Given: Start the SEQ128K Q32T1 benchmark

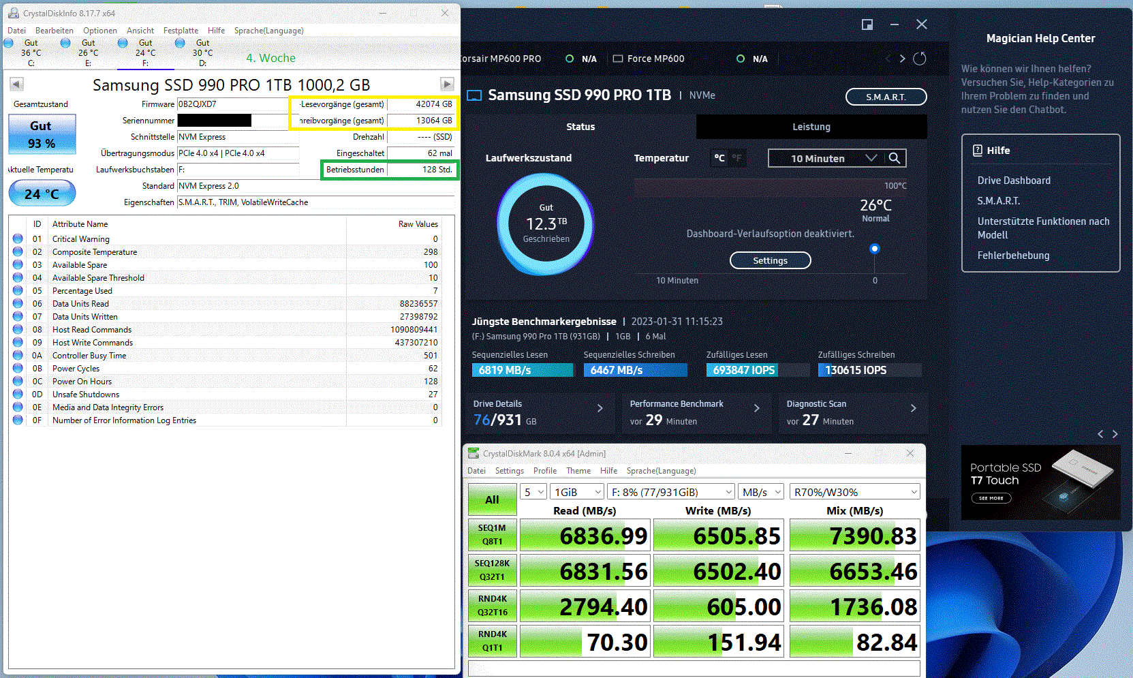Looking at the screenshot, I should click(x=492, y=570).
